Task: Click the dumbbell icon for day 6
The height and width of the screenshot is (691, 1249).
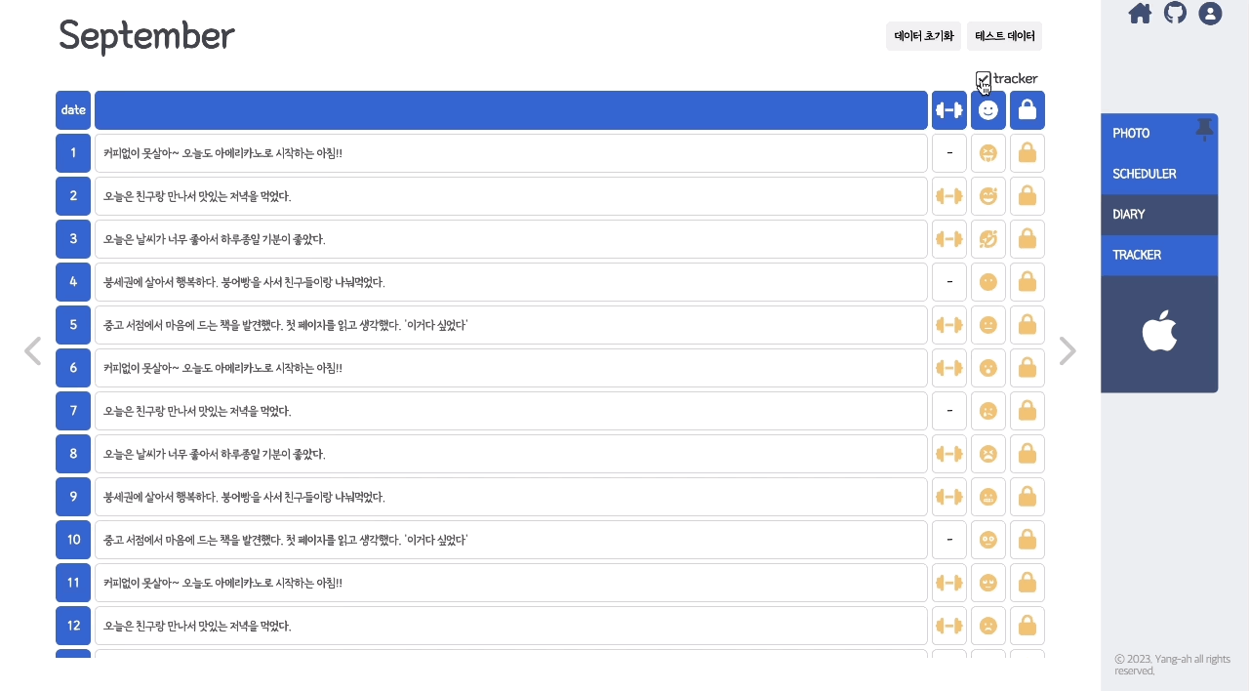Action: 949,368
